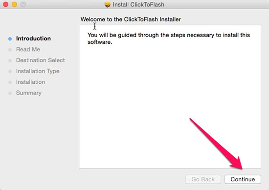Viewport: 269px width, 190px height.
Task: Click the grayed-out Go Back button
Action: (x=203, y=179)
